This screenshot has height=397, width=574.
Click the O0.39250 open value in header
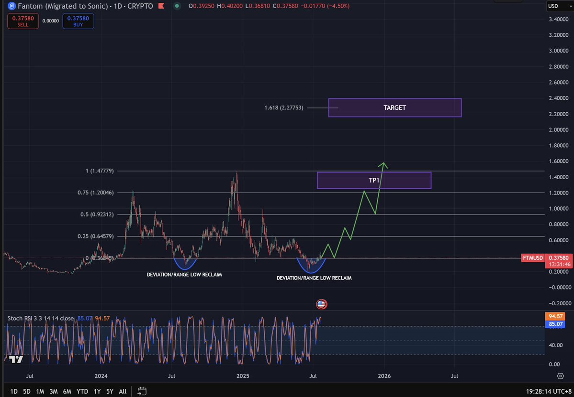tap(202, 6)
